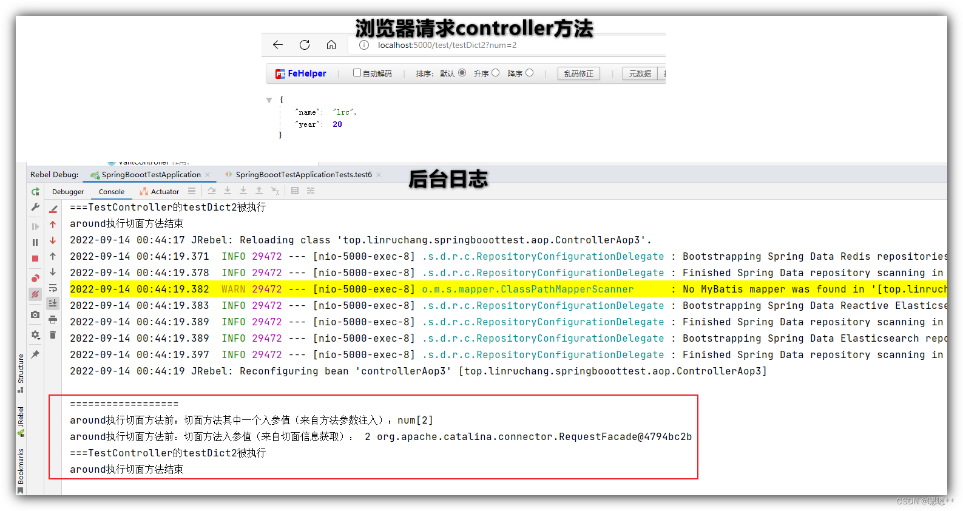The width and height of the screenshot is (963, 511).
Task: View site information icon in address bar
Action: (x=364, y=45)
